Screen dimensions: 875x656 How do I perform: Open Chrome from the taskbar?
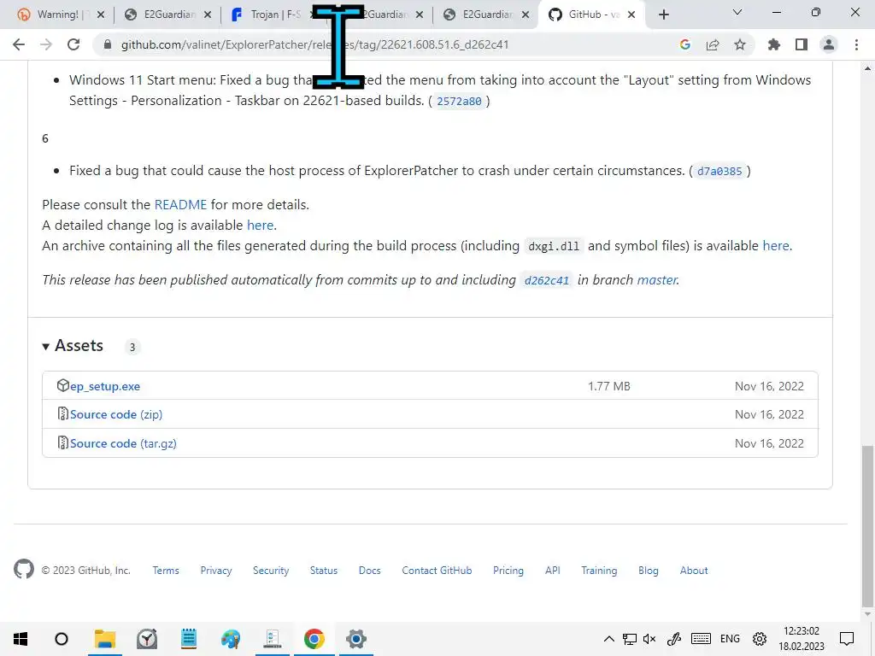(314, 639)
